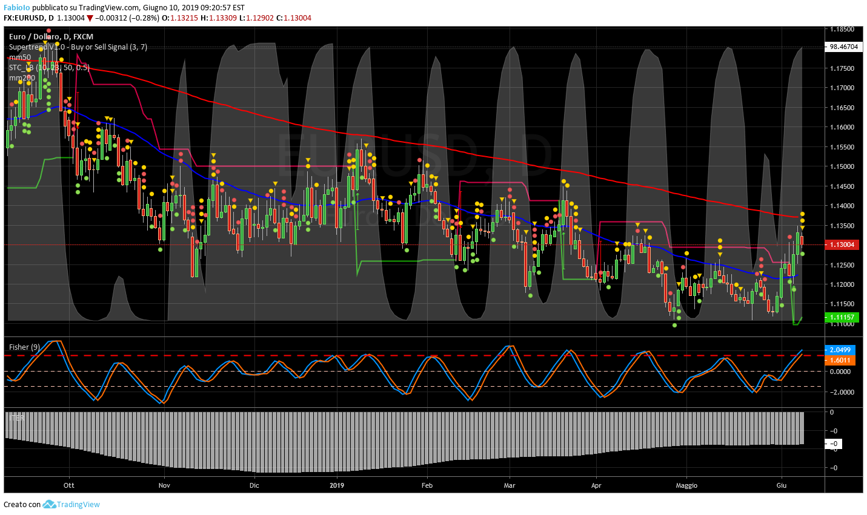The width and height of the screenshot is (867, 515).
Task: Click the 1.12000 price axis label
Action: point(842,284)
